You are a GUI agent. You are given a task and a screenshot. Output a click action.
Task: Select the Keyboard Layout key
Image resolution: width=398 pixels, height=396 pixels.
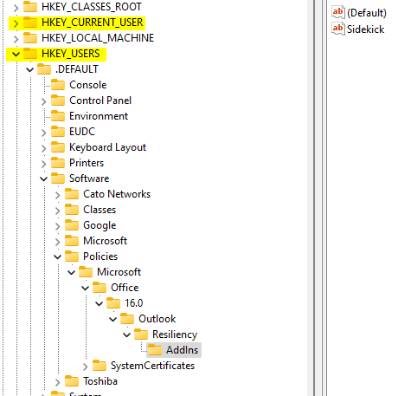(x=107, y=147)
